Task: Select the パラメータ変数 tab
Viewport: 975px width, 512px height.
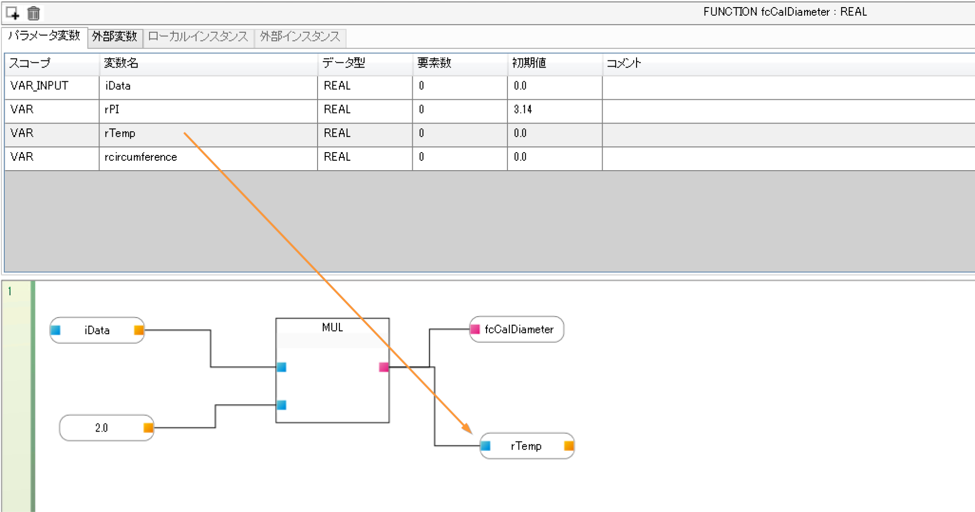Action: click(45, 36)
